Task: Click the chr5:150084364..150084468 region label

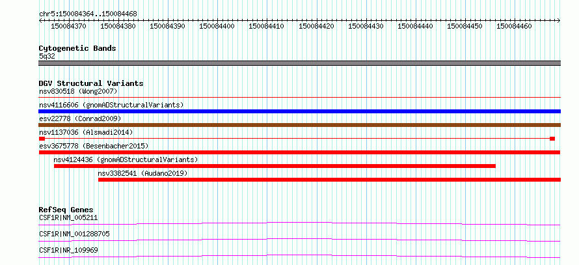Action: point(88,14)
